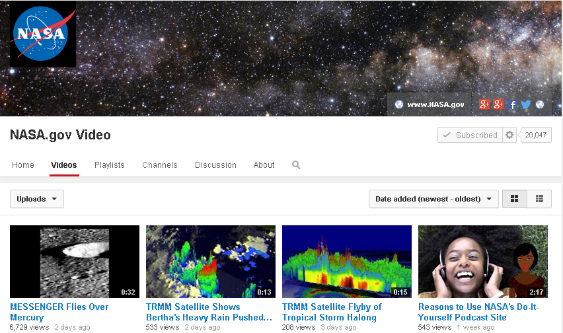Open MESSENGER Flies Over Mercury thumbnail

pos(75,262)
